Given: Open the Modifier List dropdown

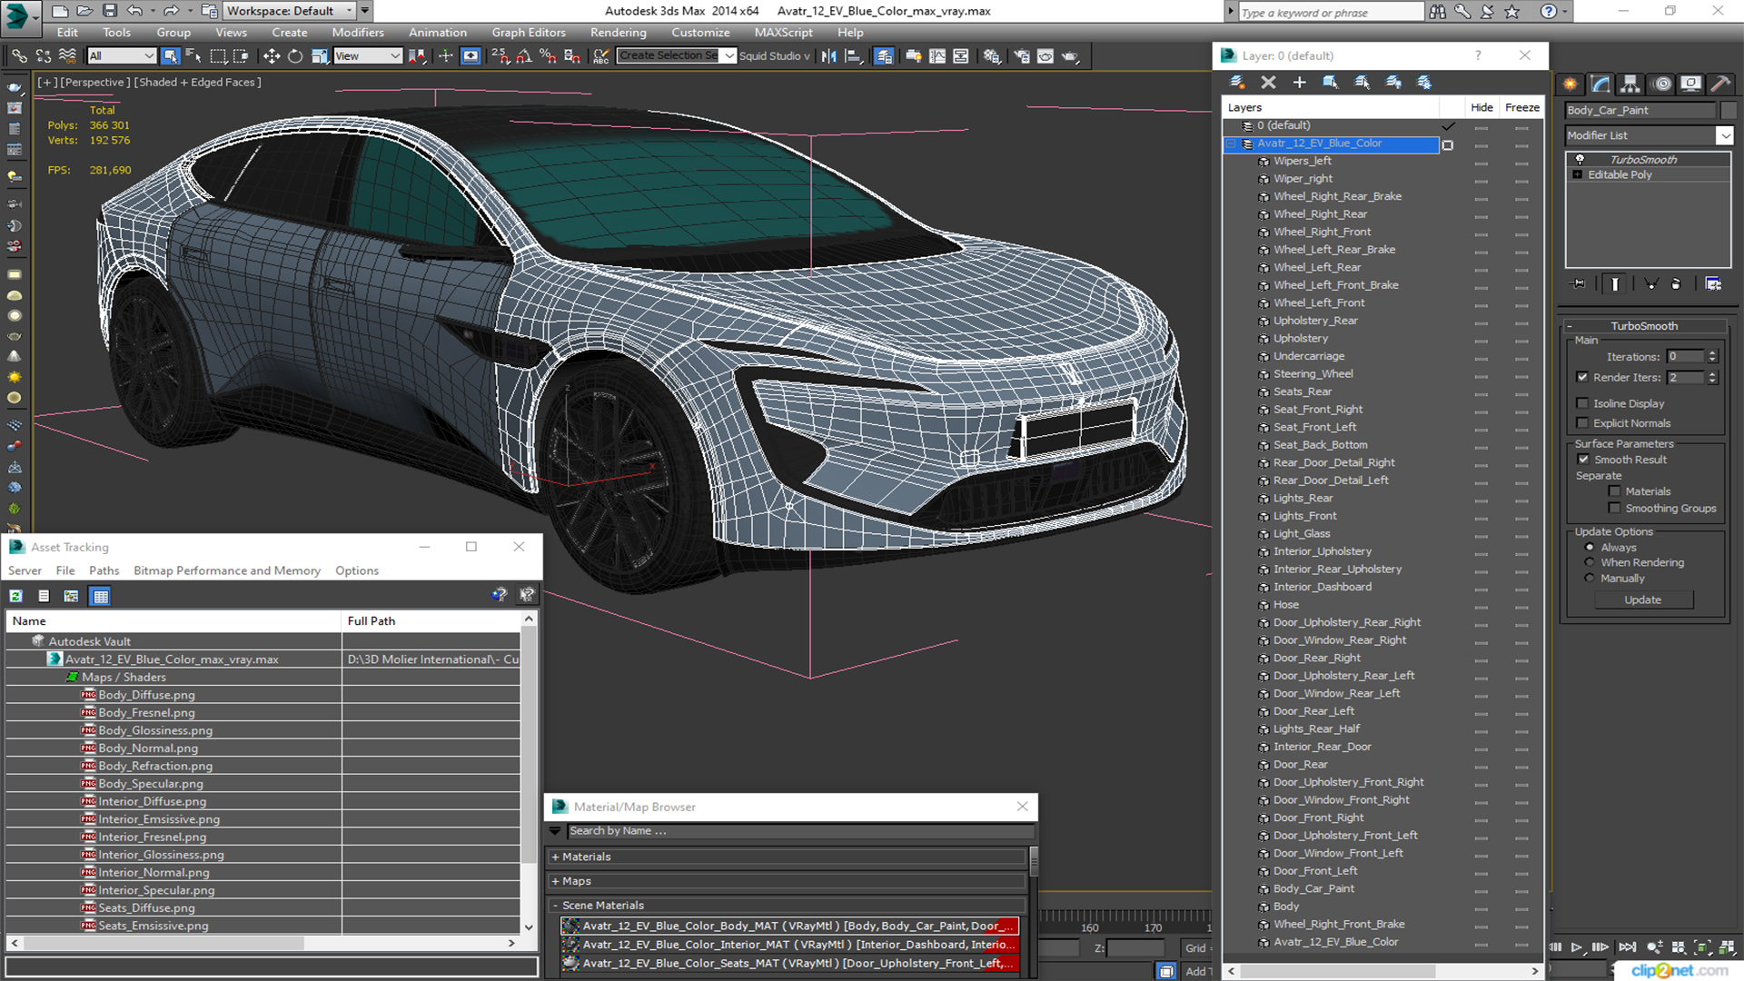Looking at the screenshot, I should 1725,135.
